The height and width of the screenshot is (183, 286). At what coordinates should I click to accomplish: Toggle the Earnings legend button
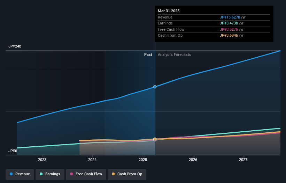50,174
